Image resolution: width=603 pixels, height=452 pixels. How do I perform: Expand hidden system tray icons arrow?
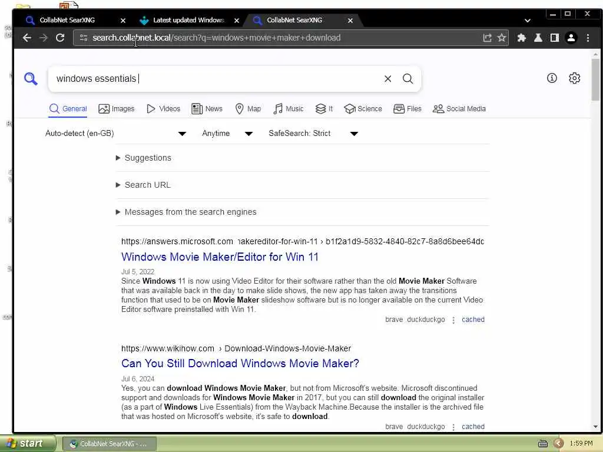[559, 444]
